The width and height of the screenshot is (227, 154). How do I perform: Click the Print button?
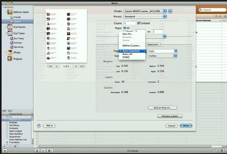click(186, 126)
